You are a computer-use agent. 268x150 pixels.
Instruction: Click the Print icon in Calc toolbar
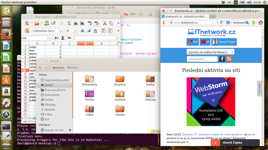tap(76, 23)
